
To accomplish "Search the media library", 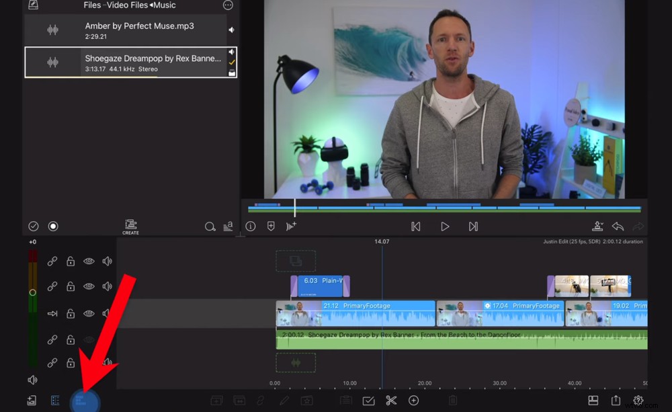I will pyautogui.click(x=209, y=226).
